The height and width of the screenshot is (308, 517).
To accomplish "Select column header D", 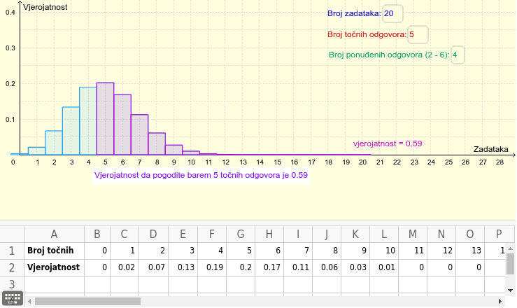I will (x=153, y=234).
